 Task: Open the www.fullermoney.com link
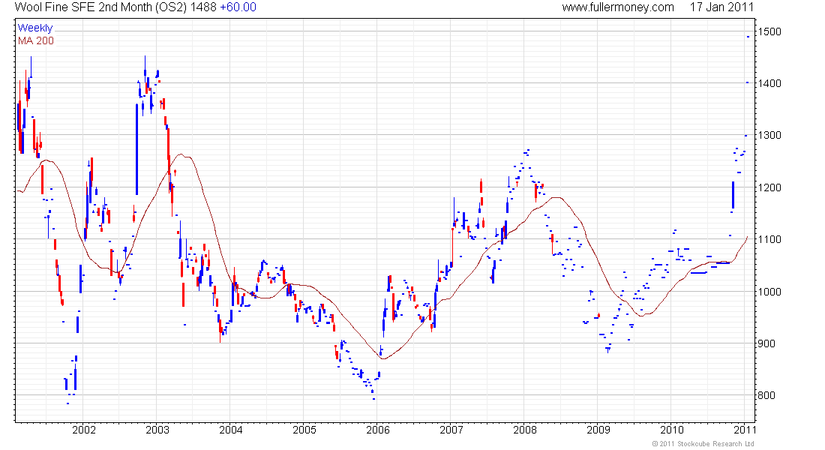click(x=618, y=7)
